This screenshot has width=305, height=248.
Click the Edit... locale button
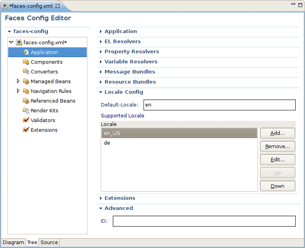click(x=278, y=159)
